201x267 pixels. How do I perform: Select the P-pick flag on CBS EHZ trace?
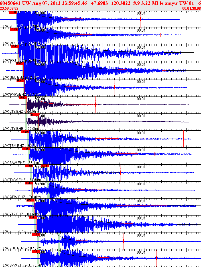(14, 29)
